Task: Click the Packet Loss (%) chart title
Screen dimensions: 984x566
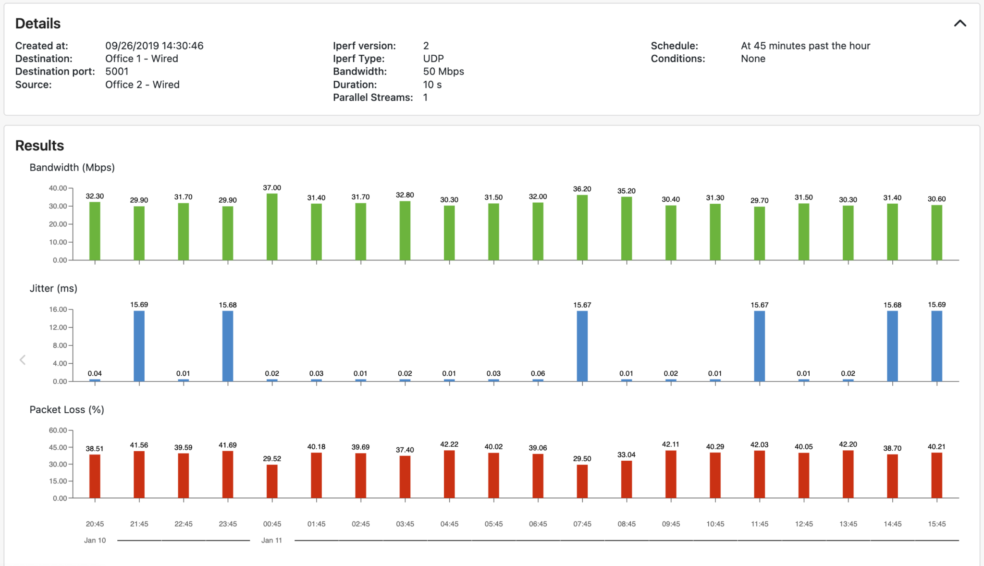Action: (x=66, y=409)
